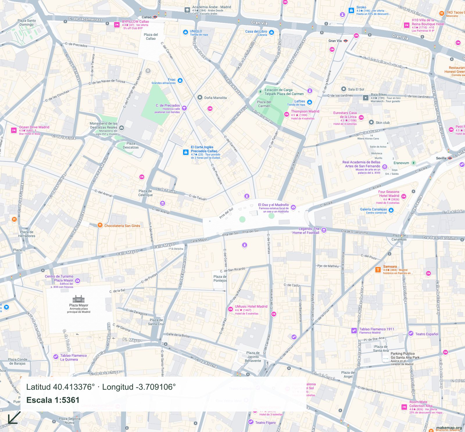465x432 pixels.
Task: Click Galería Canalejas shopping icon
Action: tap(391, 211)
